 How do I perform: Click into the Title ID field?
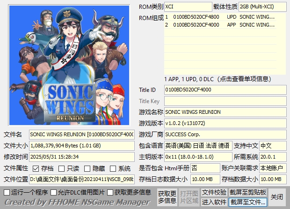(x=225, y=90)
